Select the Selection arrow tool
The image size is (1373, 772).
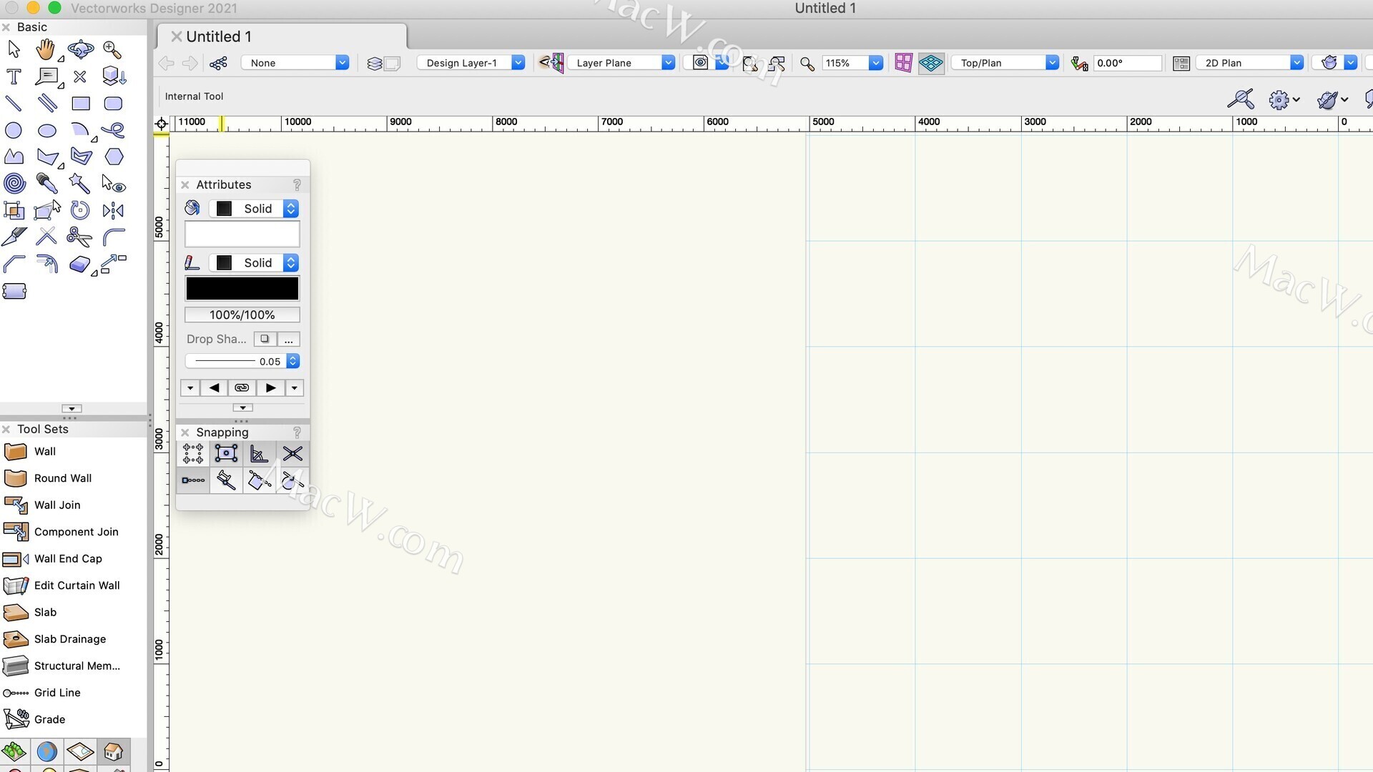click(x=14, y=49)
